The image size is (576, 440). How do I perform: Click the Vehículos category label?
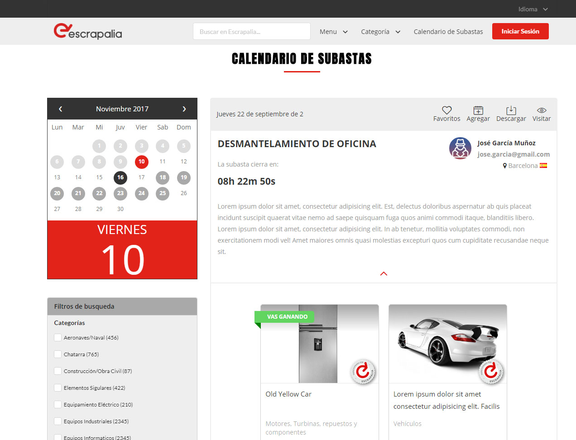[x=408, y=424]
